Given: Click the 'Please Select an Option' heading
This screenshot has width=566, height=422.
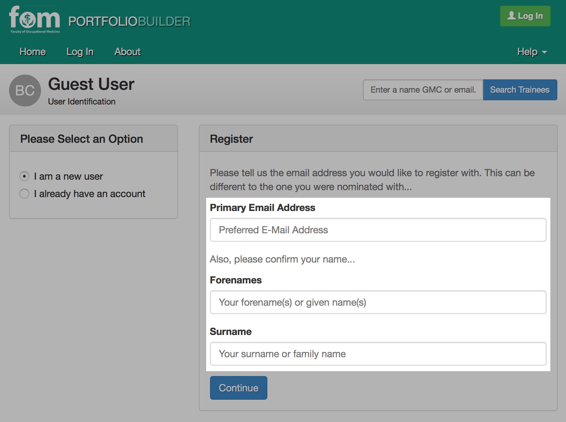Looking at the screenshot, I should (x=82, y=139).
